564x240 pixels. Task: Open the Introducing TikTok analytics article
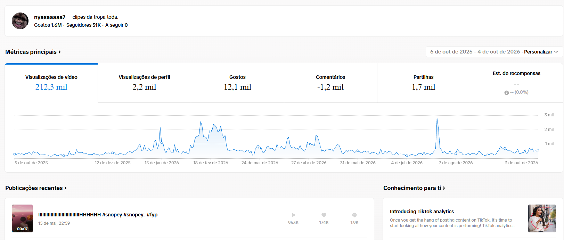coord(422,212)
